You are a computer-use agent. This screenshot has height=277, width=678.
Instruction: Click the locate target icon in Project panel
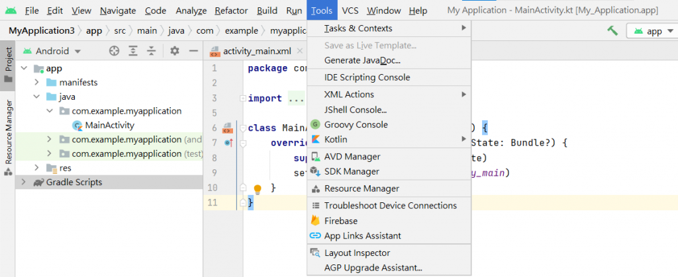click(x=114, y=51)
